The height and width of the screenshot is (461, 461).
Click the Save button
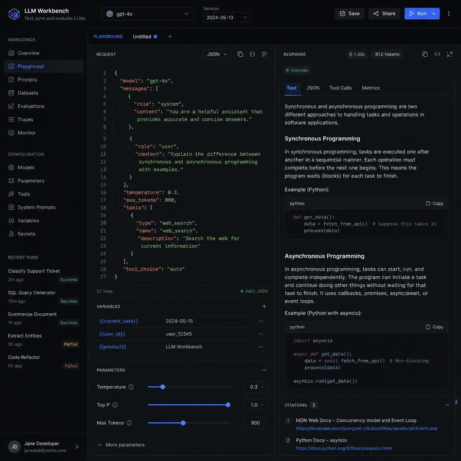coord(349,14)
